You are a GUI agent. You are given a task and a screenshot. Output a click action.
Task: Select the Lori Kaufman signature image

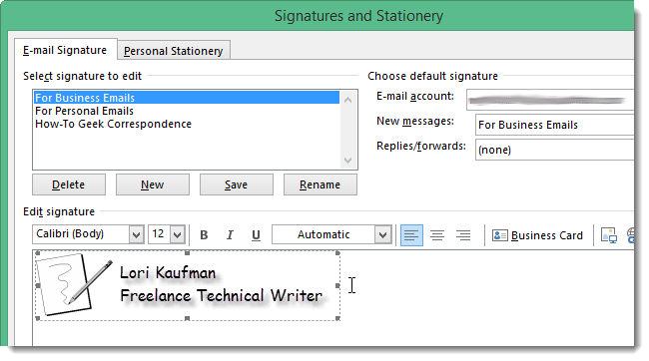(x=188, y=286)
